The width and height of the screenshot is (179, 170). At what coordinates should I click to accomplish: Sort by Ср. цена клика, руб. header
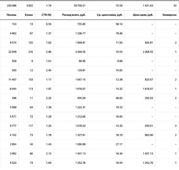pos(109,15)
